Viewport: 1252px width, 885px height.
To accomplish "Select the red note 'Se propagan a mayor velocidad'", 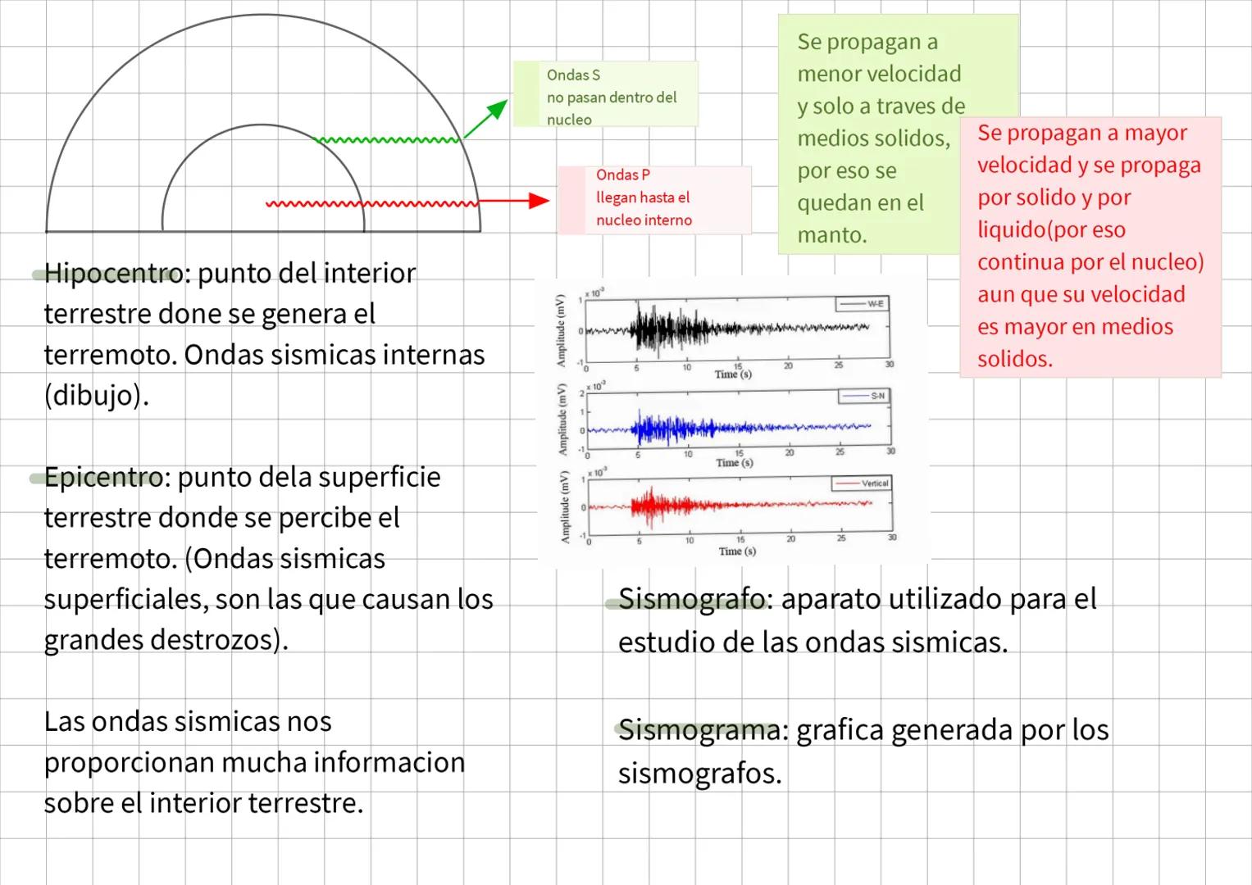I will [1090, 246].
